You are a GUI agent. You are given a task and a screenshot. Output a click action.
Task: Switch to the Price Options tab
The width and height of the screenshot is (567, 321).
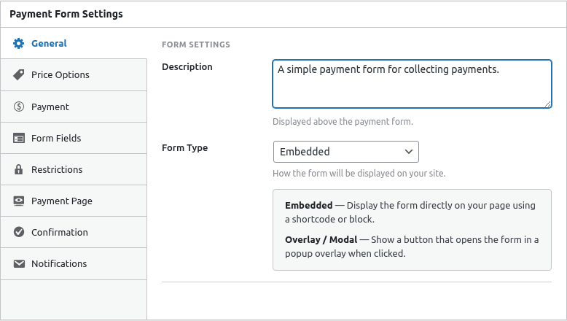[60, 75]
